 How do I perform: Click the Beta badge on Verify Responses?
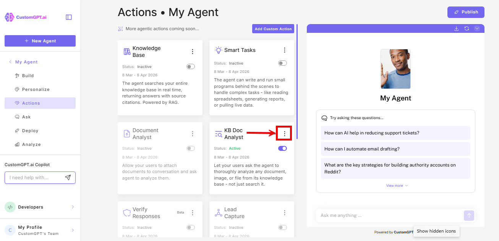click(x=180, y=212)
